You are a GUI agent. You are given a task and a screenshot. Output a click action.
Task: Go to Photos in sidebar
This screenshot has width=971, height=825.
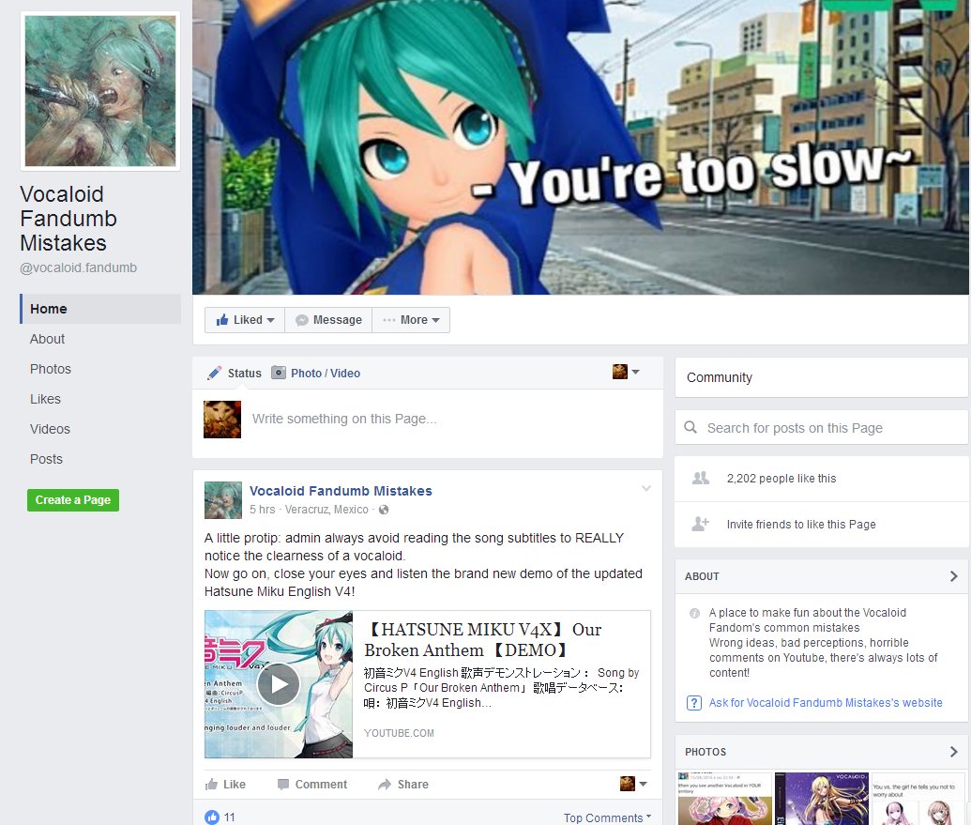(x=50, y=369)
